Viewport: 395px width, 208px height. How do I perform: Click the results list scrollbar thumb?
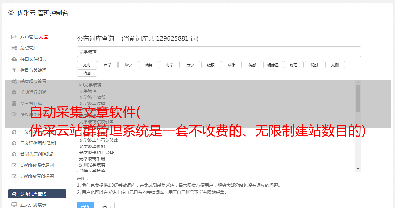tap(358, 98)
